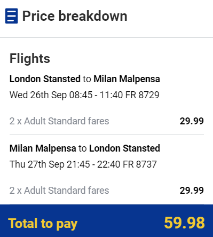The width and height of the screenshot is (213, 237).
Task: Click the blue Price breakdown list icon
Action: 12,16
